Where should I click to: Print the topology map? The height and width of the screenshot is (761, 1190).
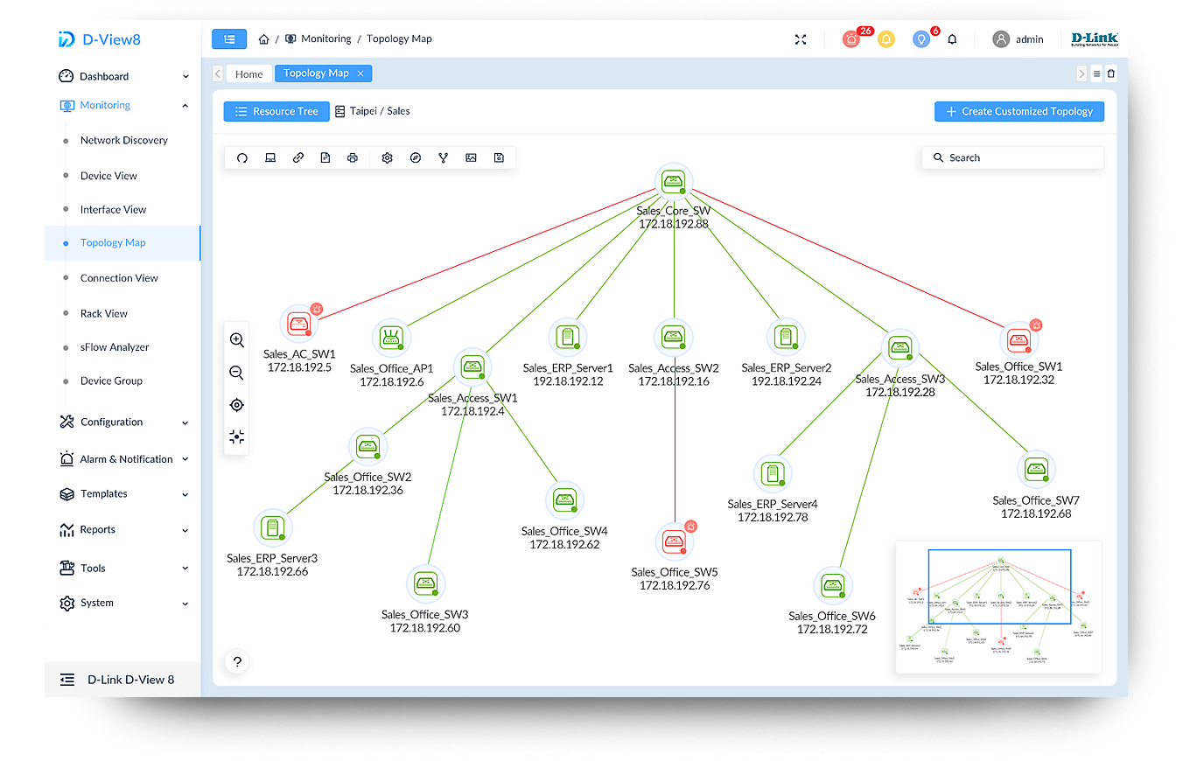tap(353, 157)
